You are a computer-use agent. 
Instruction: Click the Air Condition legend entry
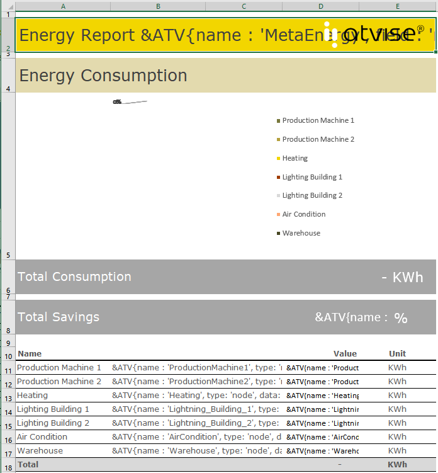(303, 215)
